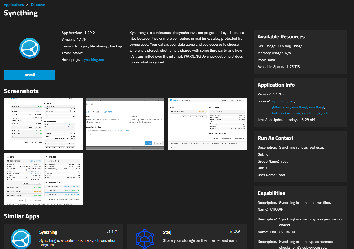Open the hub.docker.com/r/syncthing/syncthing link
This screenshot has width=354, height=249.
click(303, 113)
